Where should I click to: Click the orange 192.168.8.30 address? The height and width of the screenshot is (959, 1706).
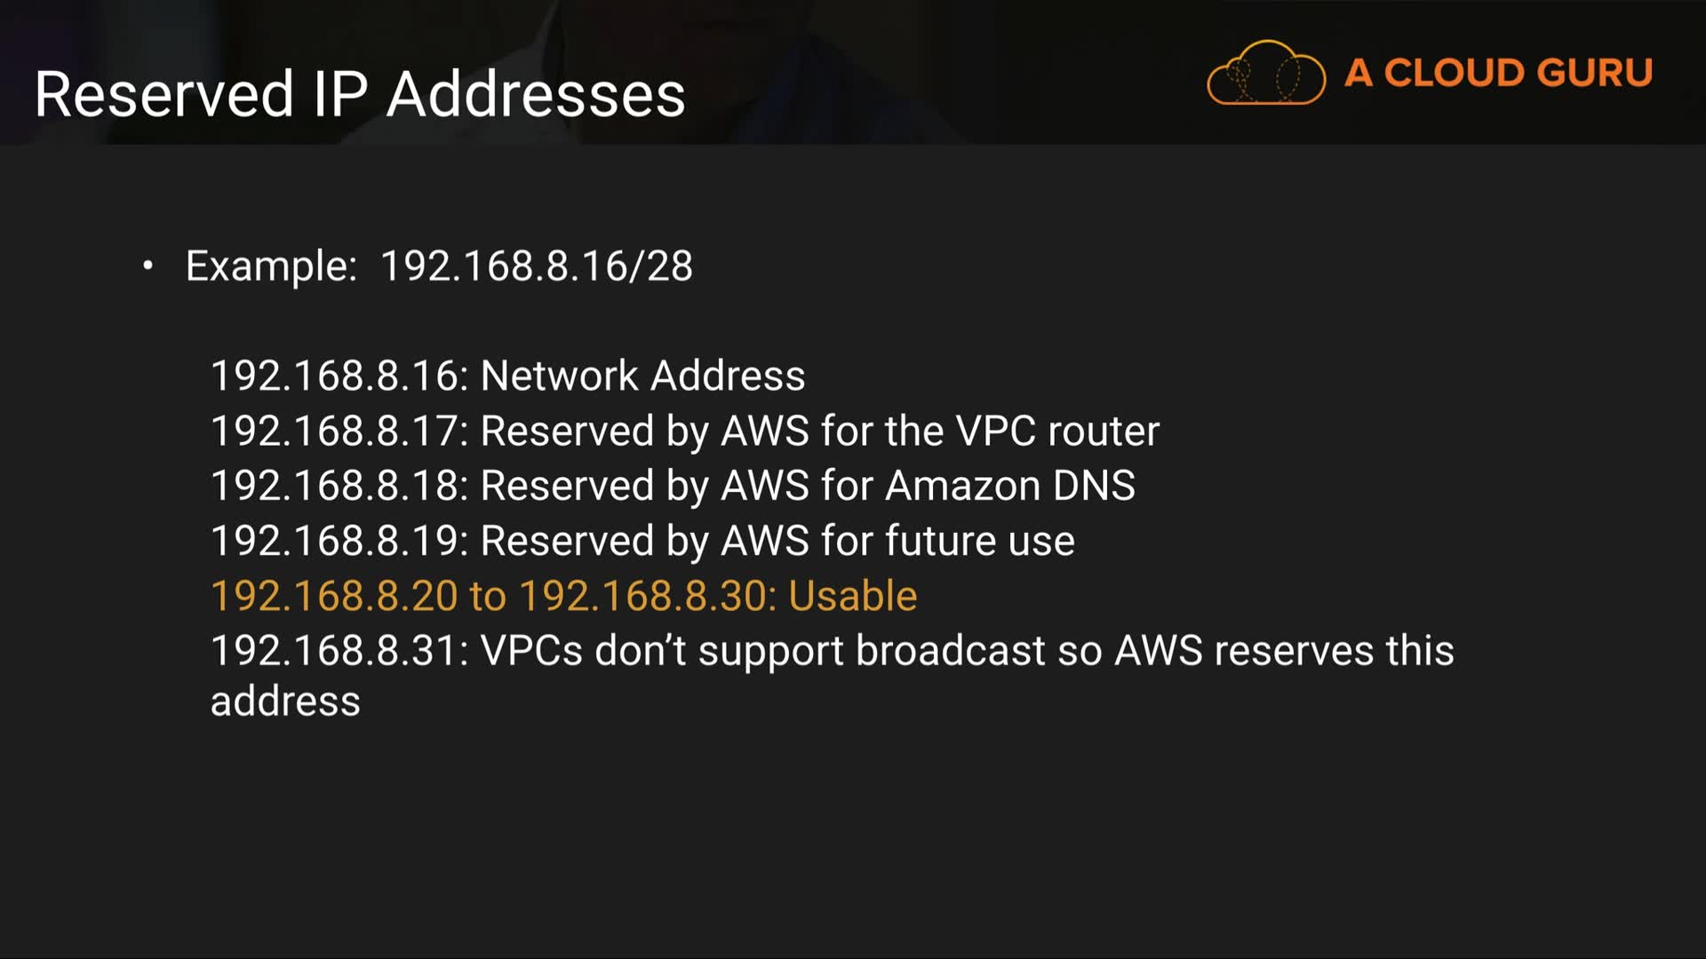point(642,596)
